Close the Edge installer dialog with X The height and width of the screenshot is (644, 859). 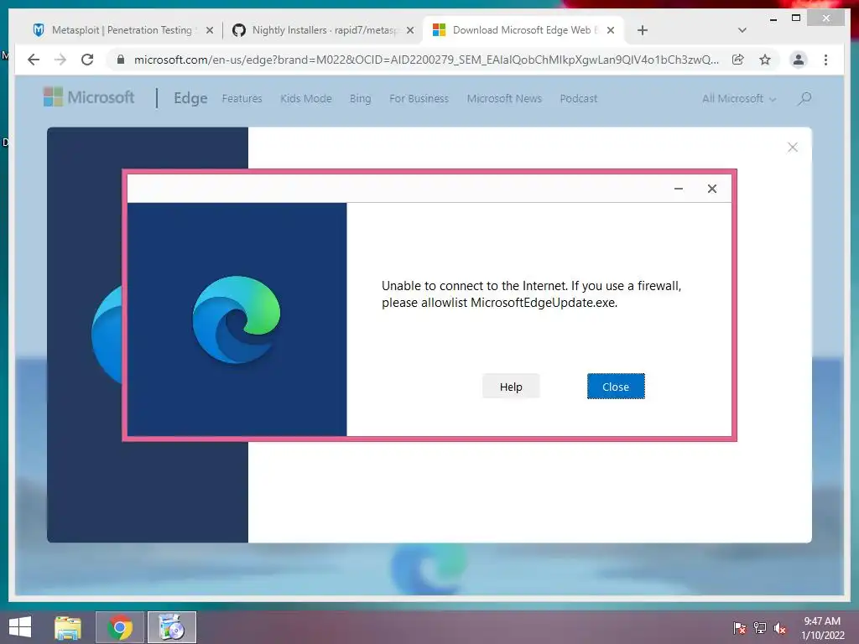click(x=711, y=189)
